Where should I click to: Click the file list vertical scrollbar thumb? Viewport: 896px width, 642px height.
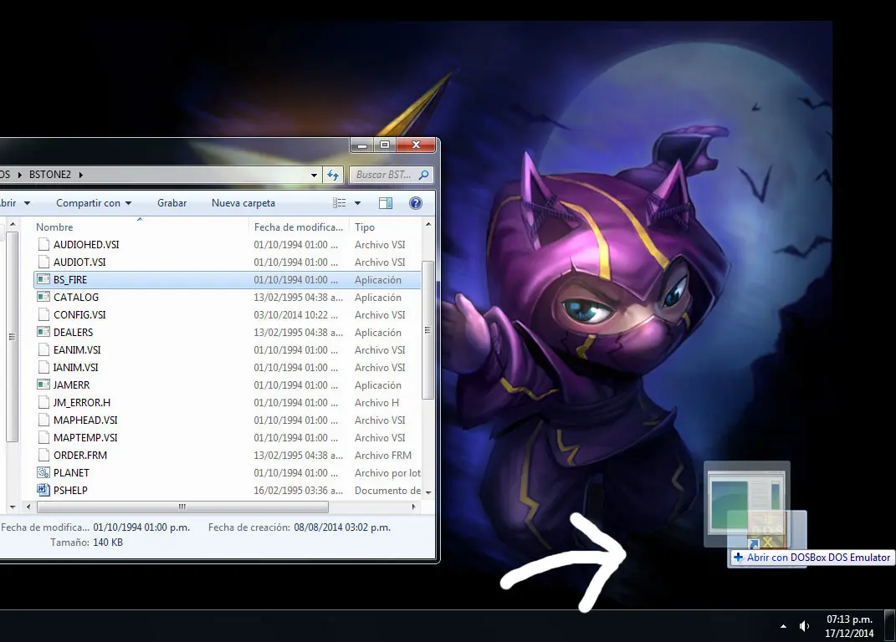coord(428,330)
